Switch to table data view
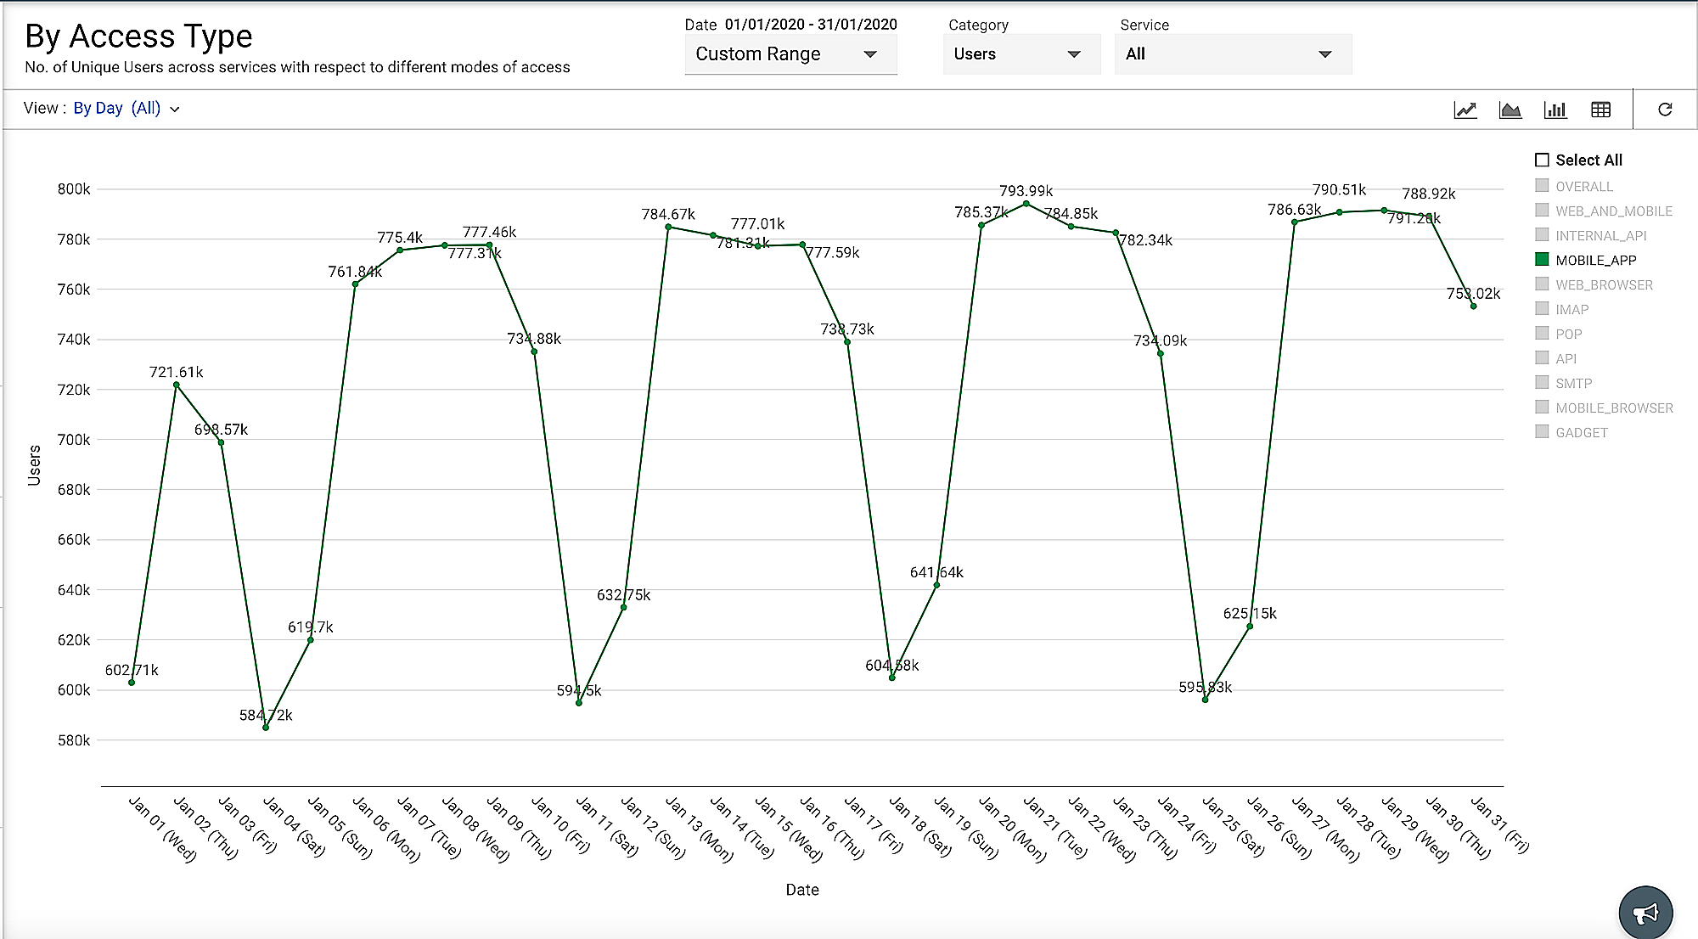 coord(1600,109)
